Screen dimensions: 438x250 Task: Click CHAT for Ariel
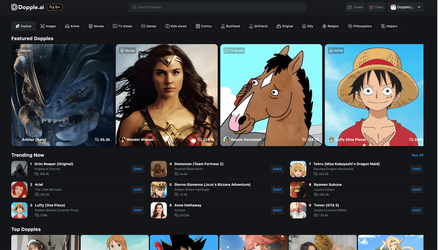point(138,190)
